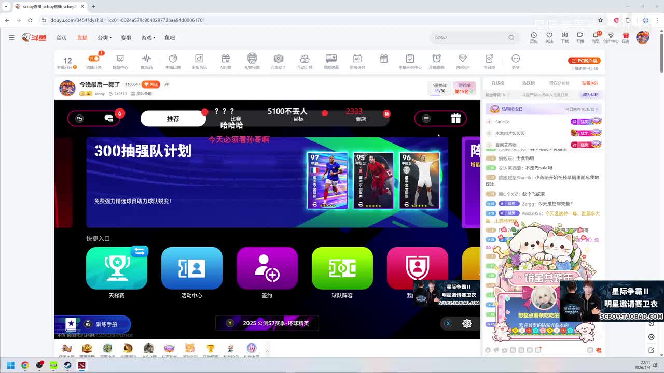664x373 pixels.
Task: Click the 天梯赛 trophy tile
Action: pos(117,268)
